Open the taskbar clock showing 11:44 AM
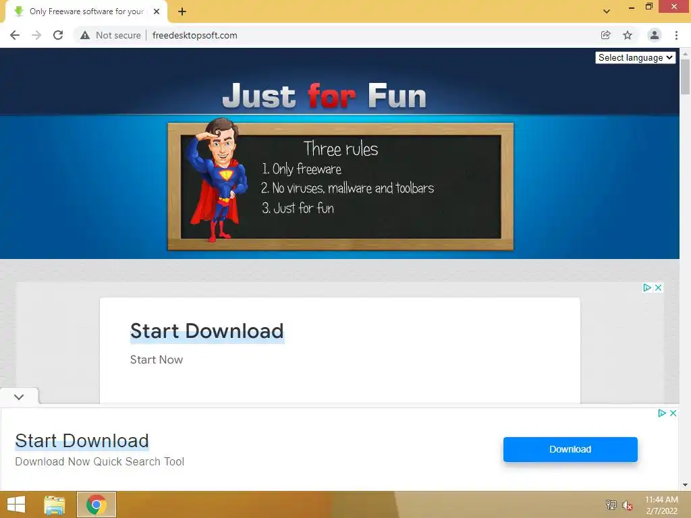The image size is (691, 518). click(x=661, y=505)
